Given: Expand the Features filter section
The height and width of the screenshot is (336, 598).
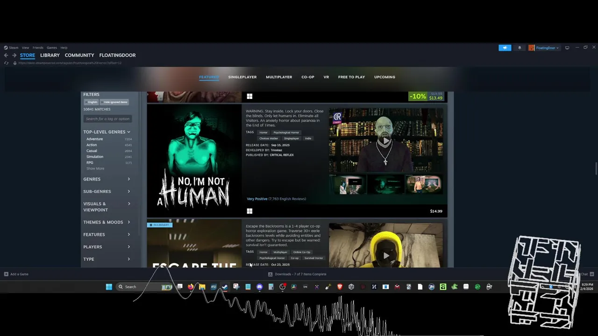Looking at the screenshot, I should [x=107, y=234].
